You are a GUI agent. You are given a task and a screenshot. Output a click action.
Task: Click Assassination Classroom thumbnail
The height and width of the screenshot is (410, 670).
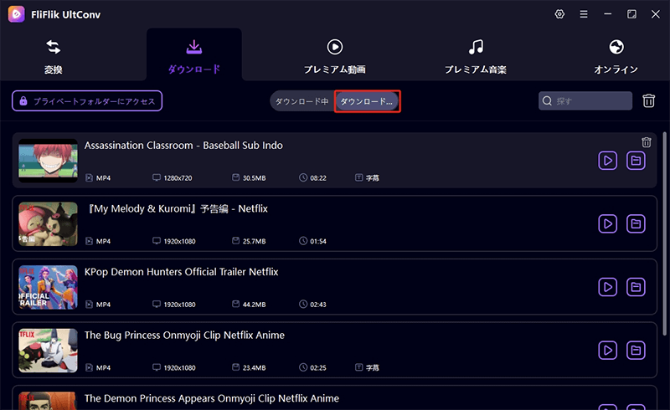pos(49,161)
